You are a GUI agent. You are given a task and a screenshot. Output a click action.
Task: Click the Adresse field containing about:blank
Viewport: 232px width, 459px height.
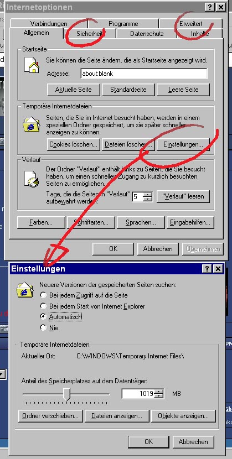[x=144, y=74]
